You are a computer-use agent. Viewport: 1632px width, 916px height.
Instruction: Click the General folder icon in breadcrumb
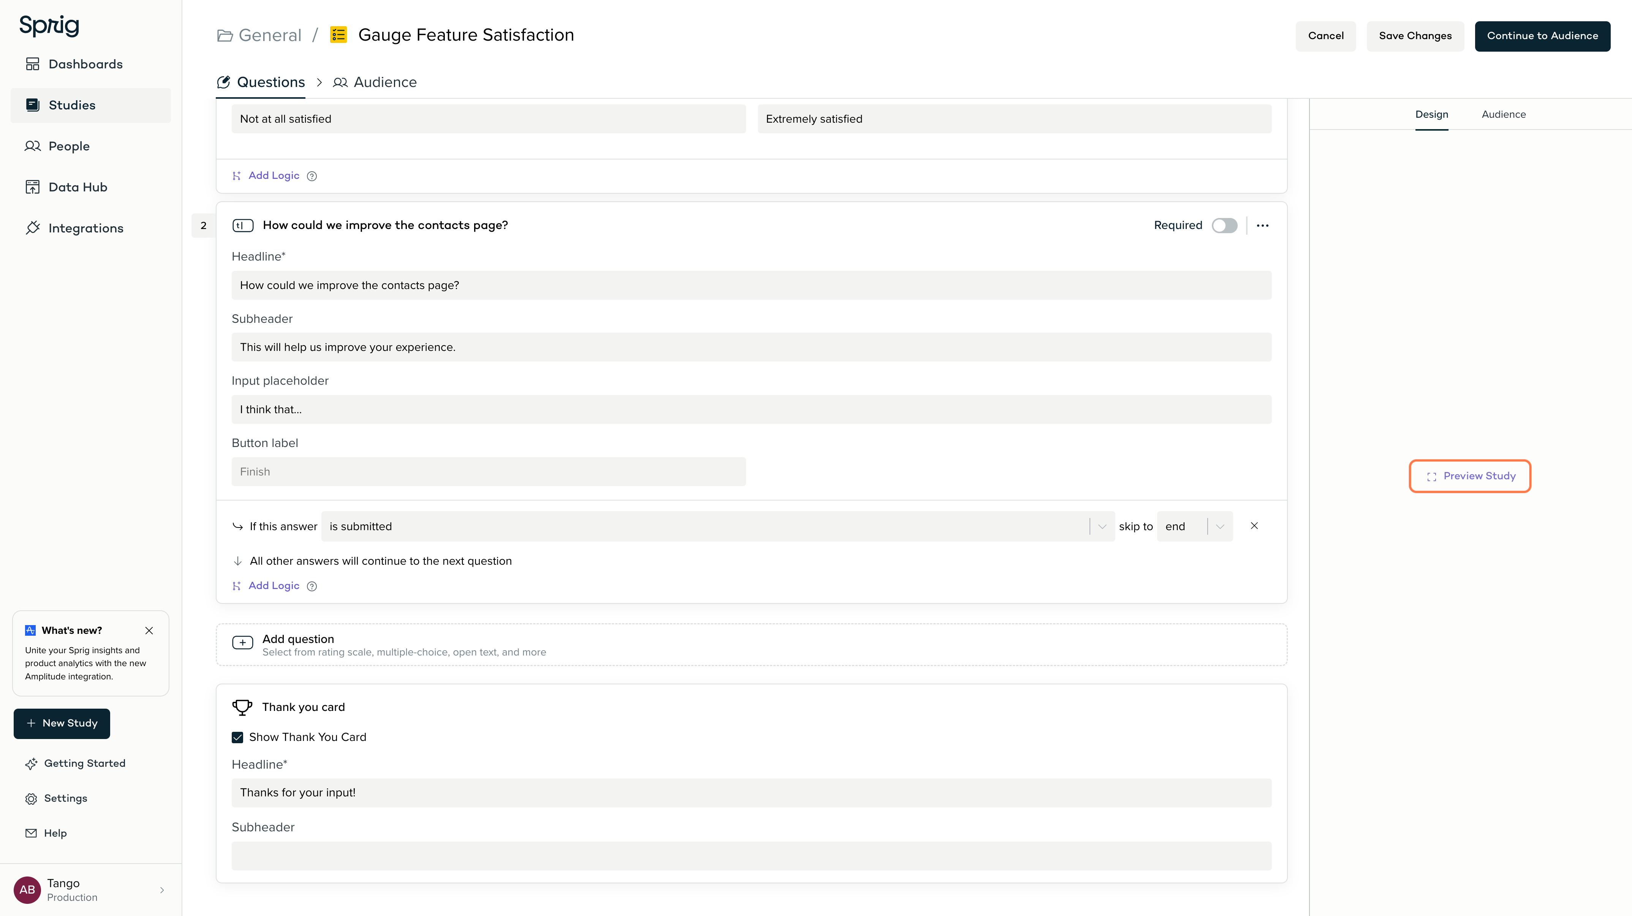click(x=225, y=35)
